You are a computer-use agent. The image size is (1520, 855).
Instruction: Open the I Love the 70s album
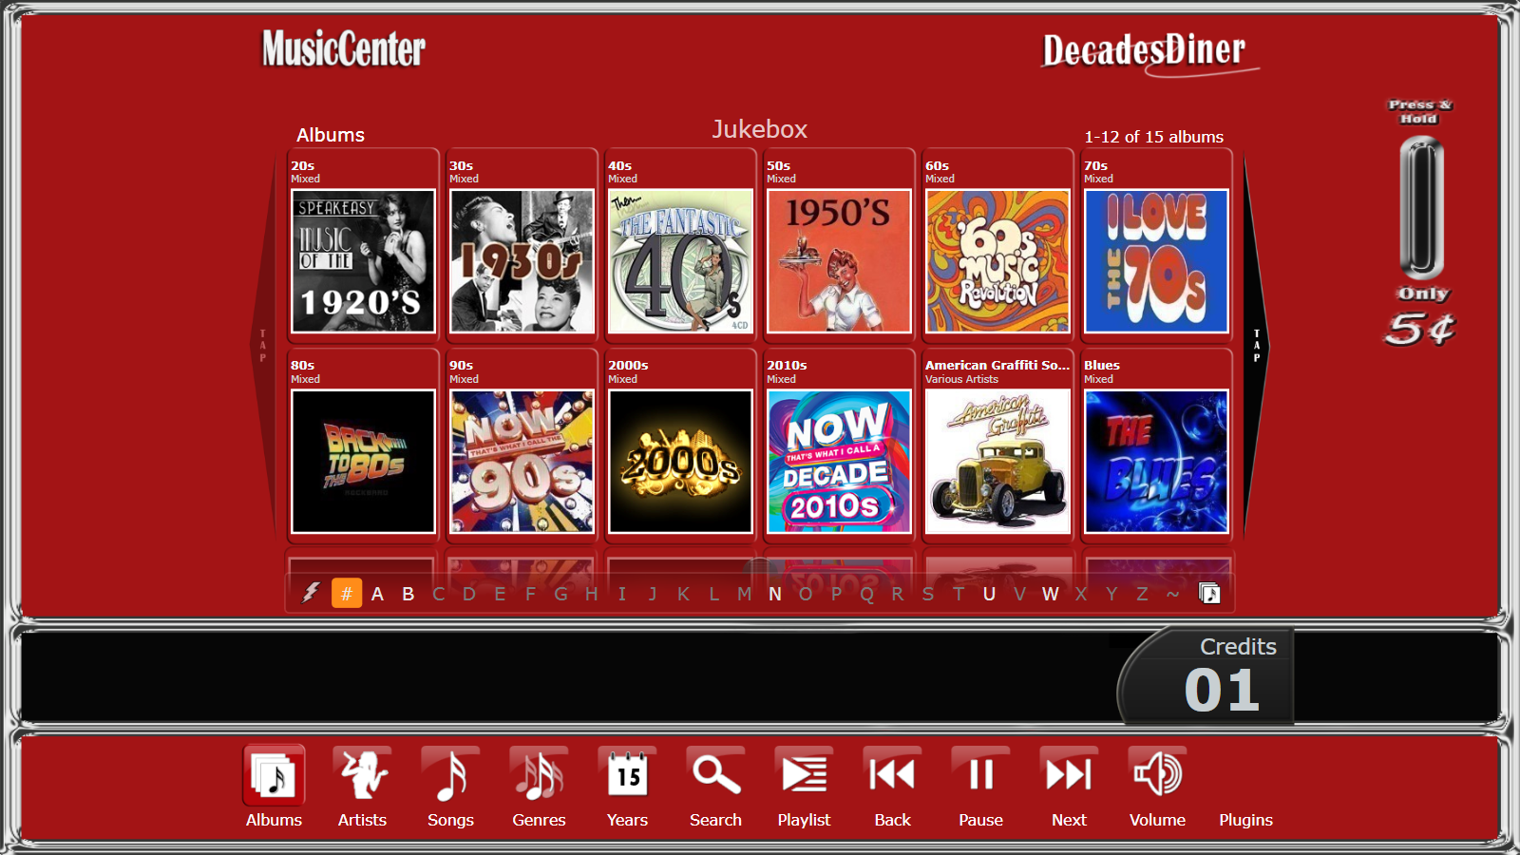1156,261
